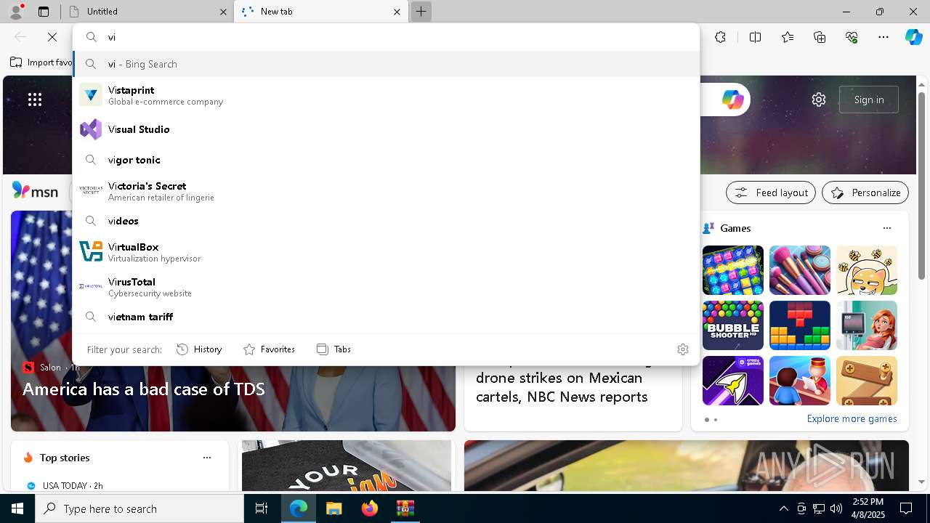Image resolution: width=930 pixels, height=523 pixels.
Task: Open Top stories more options
Action: pyautogui.click(x=207, y=458)
